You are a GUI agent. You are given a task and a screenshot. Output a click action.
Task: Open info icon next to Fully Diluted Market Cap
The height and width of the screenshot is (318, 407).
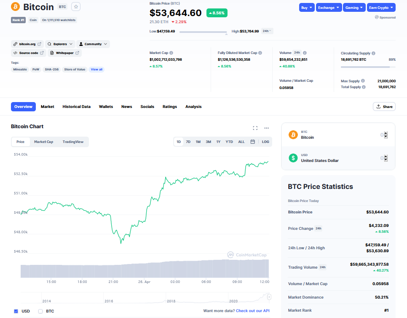point(260,53)
